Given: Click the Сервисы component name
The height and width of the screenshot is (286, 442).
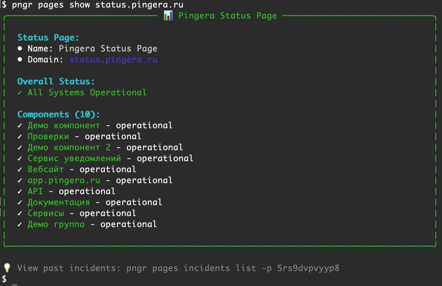Looking at the screenshot, I should point(46,213).
